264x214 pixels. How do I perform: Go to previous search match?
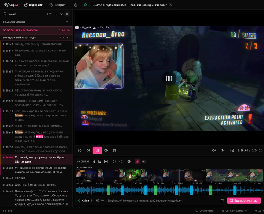click(x=56, y=14)
